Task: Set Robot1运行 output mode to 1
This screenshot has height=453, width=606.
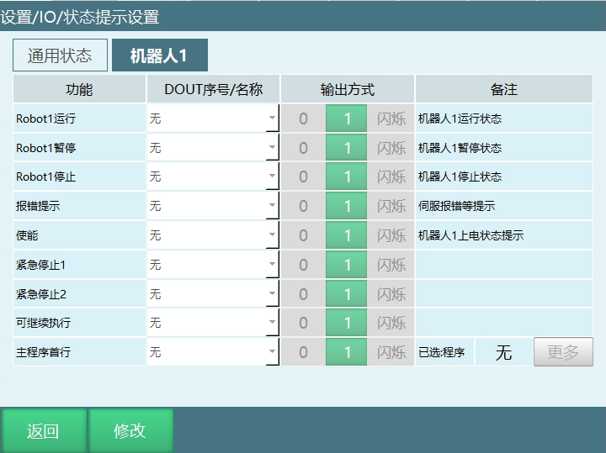Action: pyautogui.click(x=346, y=118)
